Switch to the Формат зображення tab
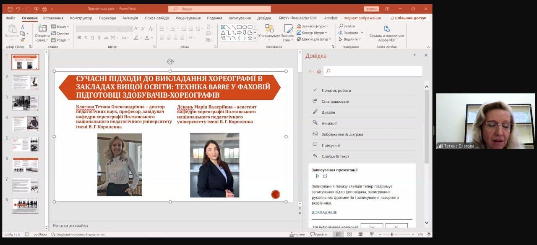The image size is (537, 245). [362, 18]
